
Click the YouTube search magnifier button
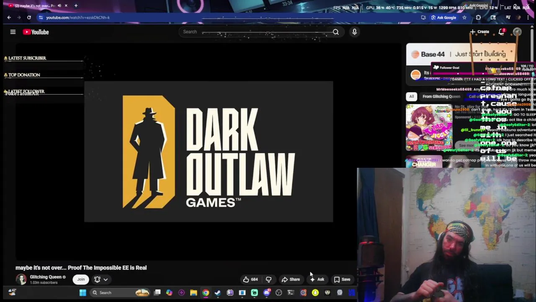pyautogui.click(x=335, y=32)
